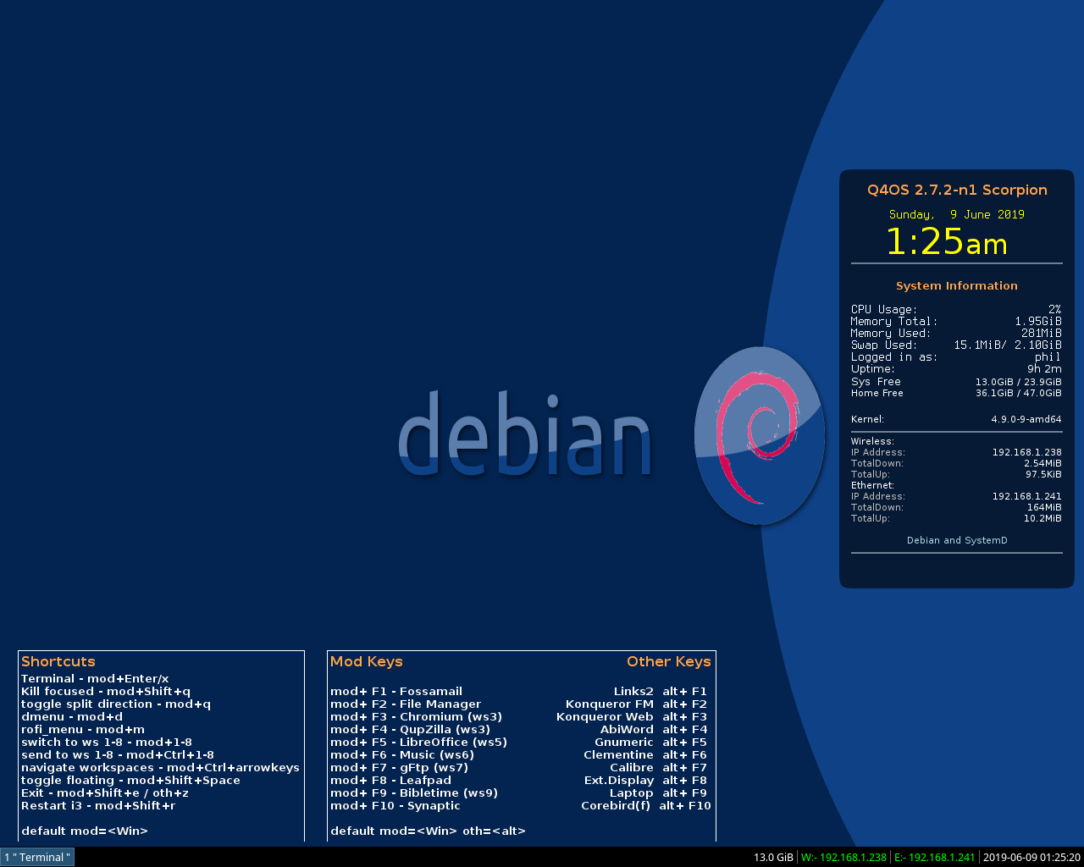
Task: Click the mod+ F10 - Synaptic line
Action: (x=395, y=806)
